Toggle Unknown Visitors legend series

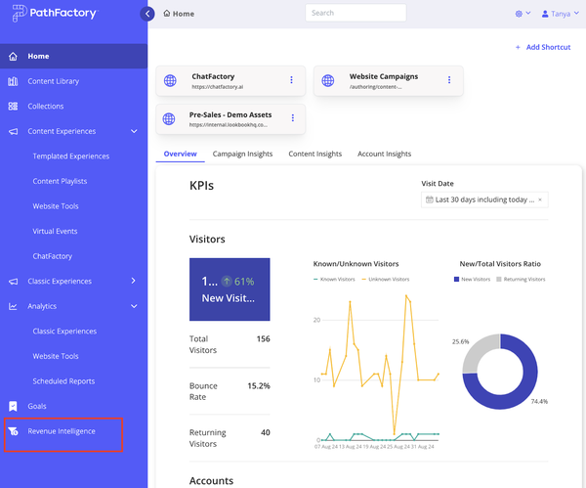[386, 279]
